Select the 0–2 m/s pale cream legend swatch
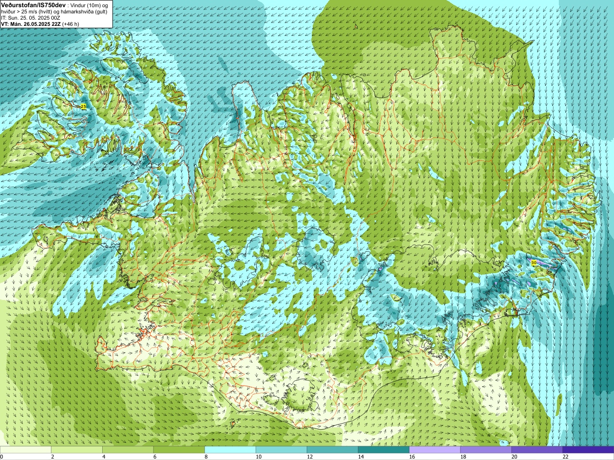614x460 pixels. (x=25, y=450)
